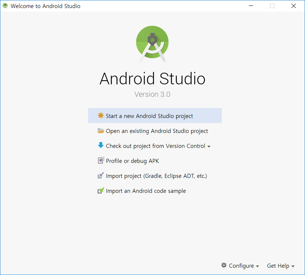Click the Import project arrow icon
Image resolution: width=305 pixels, height=275 pixels.
coord(100,175)
